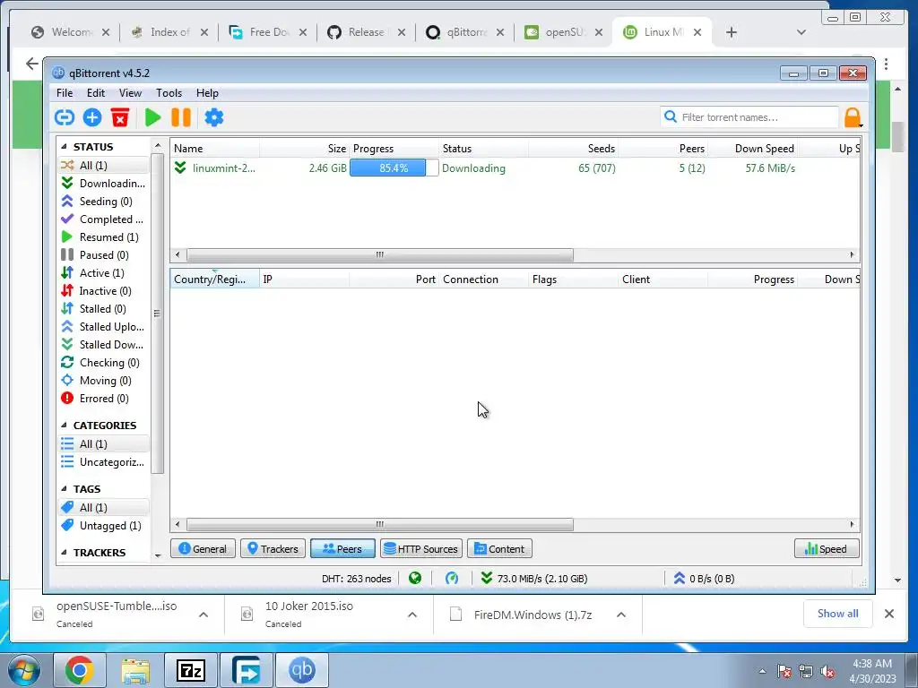This screenshot has height=688, width=918.
Task: Select All (1) under CATEGORIES
Action: point(104,444)
